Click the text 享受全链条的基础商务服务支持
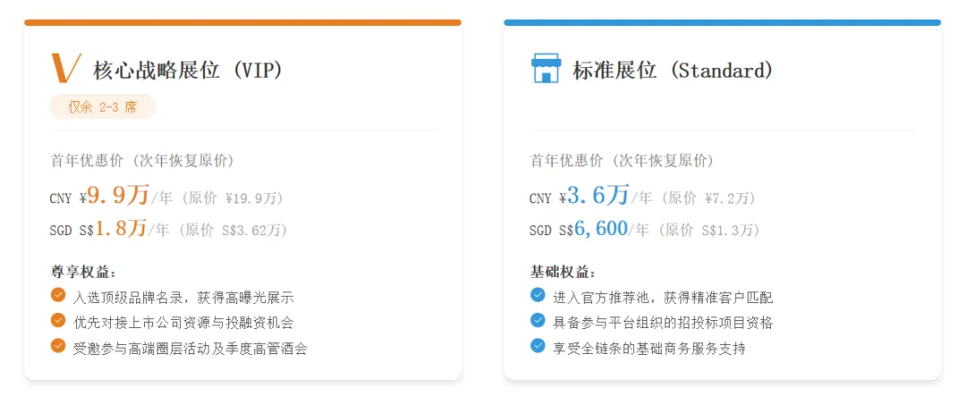 pyautogui.click(x=649, y=349)
